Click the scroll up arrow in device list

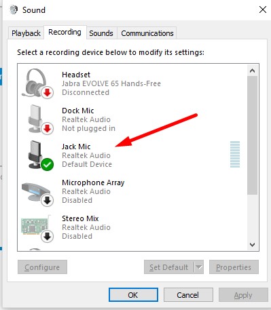(252, 71)
